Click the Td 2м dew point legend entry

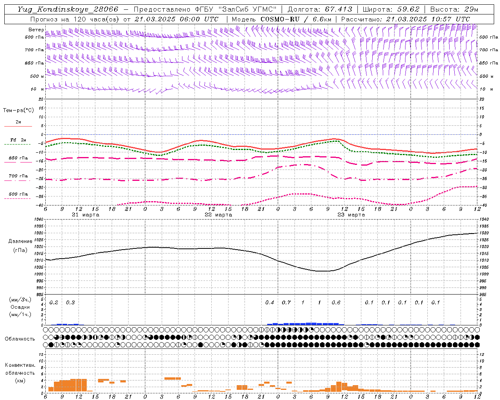(18, 140)
